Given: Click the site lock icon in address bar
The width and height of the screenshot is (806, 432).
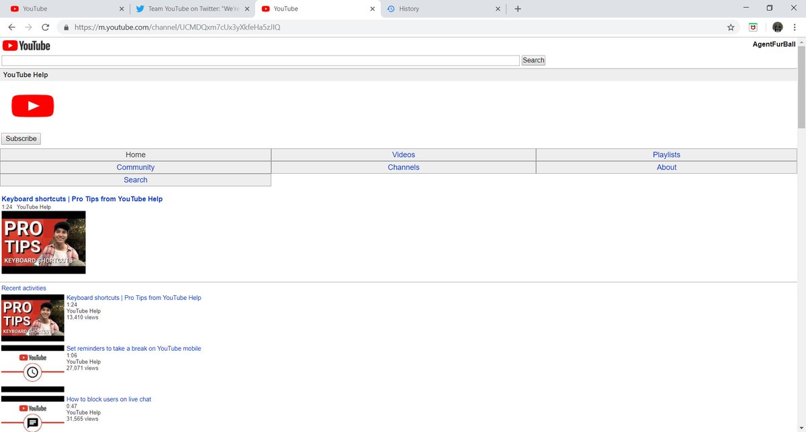Looking at the screenshot, I should pos(66,28).
